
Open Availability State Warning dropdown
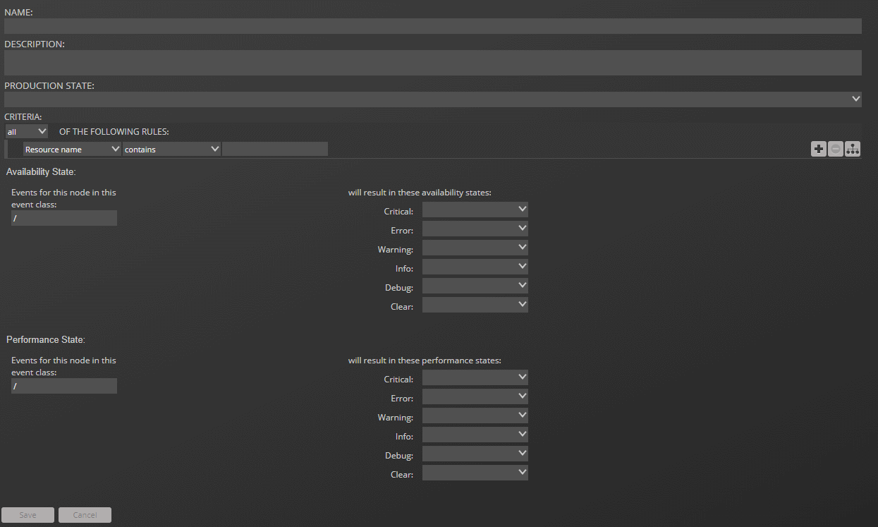pyautogui.click(x=475, y=248)
